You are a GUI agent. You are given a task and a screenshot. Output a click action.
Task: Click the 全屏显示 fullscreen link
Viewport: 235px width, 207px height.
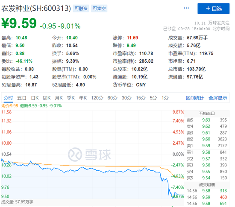[x=218, y=98]
